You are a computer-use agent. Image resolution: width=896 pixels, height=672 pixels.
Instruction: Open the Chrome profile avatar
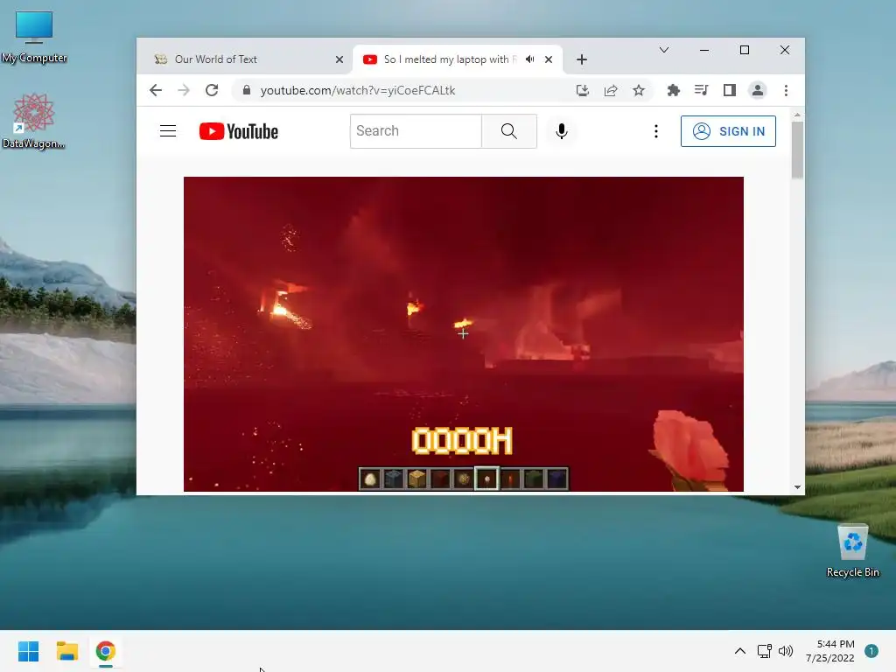pyautogui.click(x=757, y=90)
